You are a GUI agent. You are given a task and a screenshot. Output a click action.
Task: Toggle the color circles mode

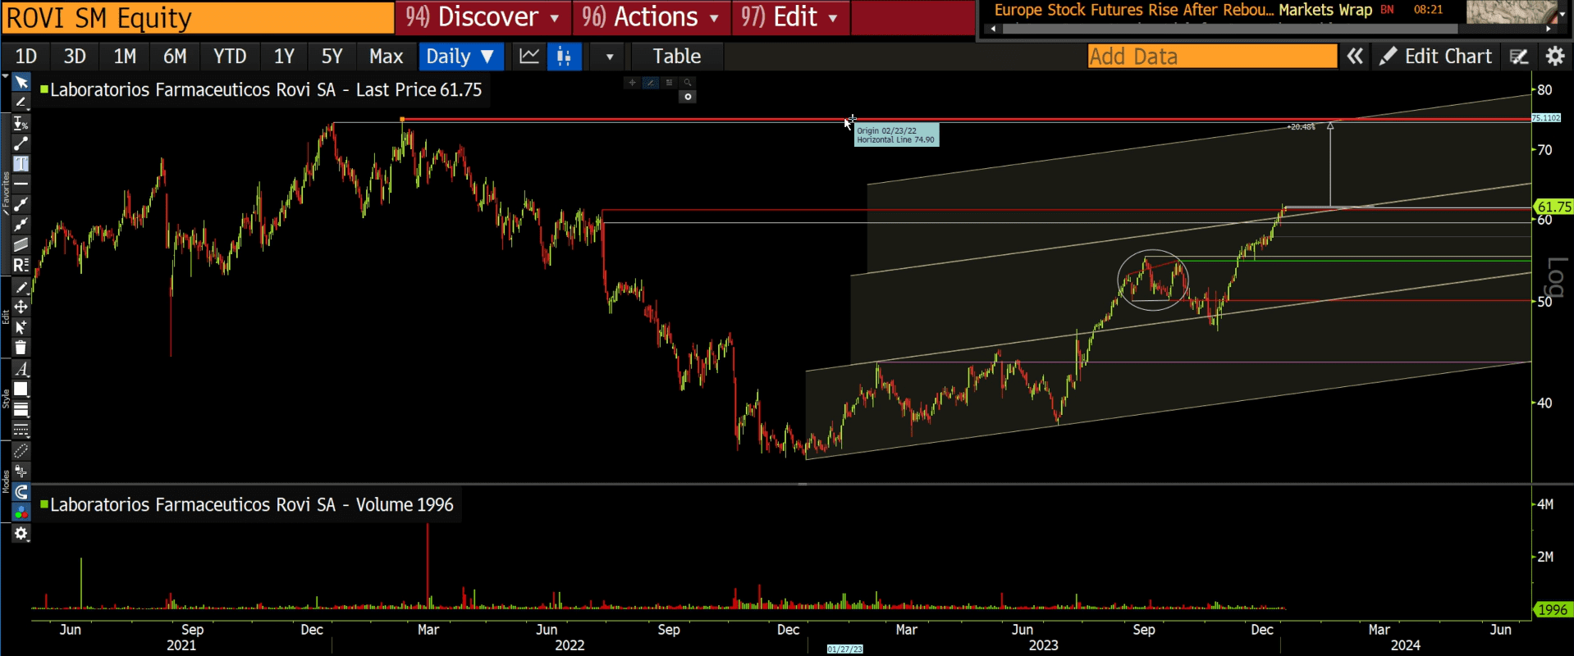point(21,512)
